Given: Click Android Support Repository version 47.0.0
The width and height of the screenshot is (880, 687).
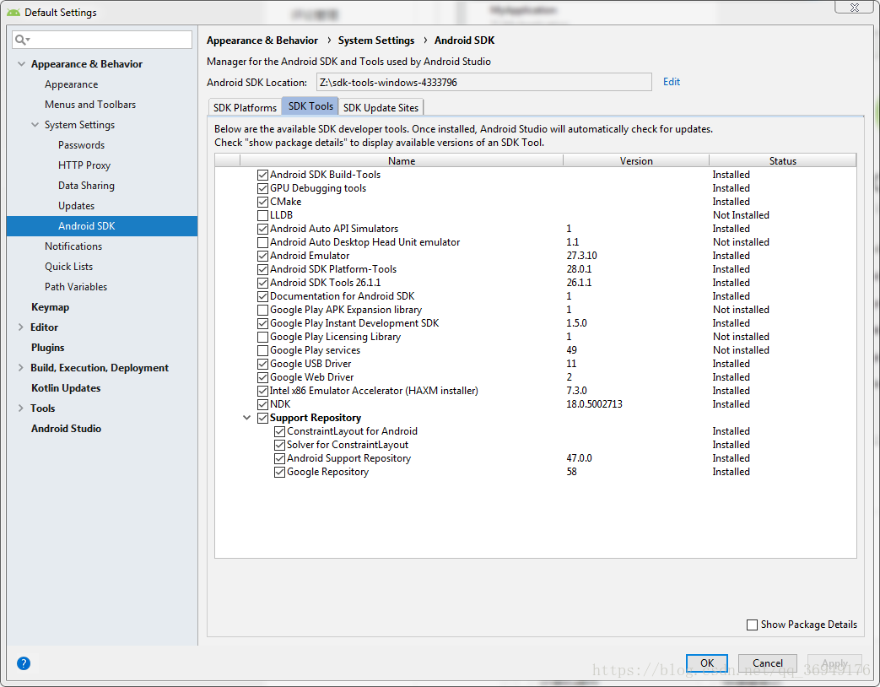Looking at the screenshot, I should (x=579, y=458).
